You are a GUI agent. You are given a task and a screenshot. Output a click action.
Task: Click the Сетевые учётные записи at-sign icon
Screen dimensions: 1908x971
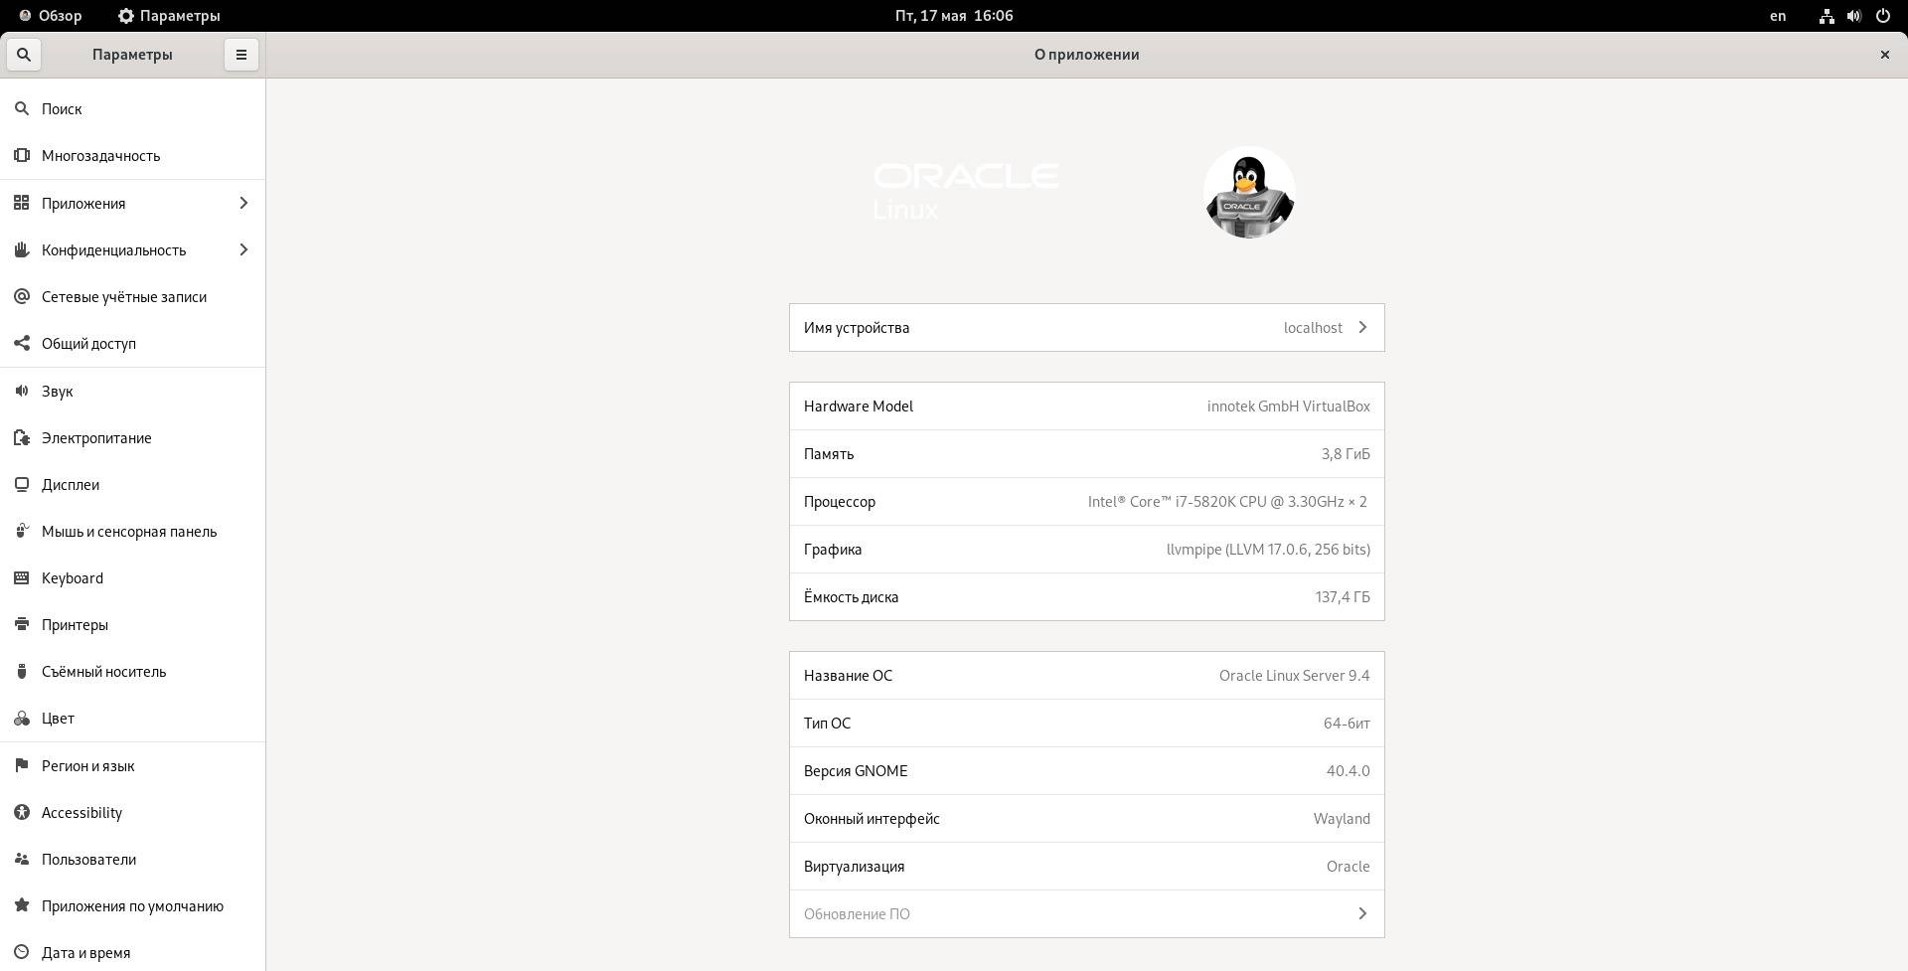pos(22,296)
